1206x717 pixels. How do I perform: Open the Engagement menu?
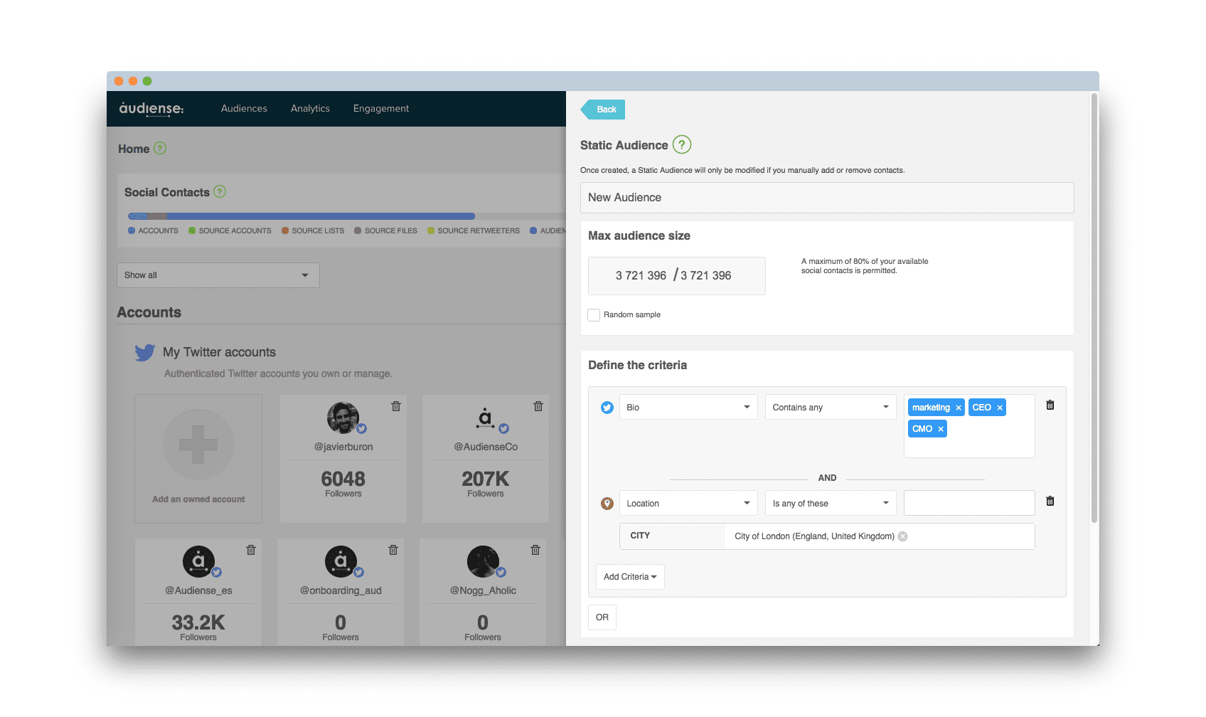tap(381, 108)
